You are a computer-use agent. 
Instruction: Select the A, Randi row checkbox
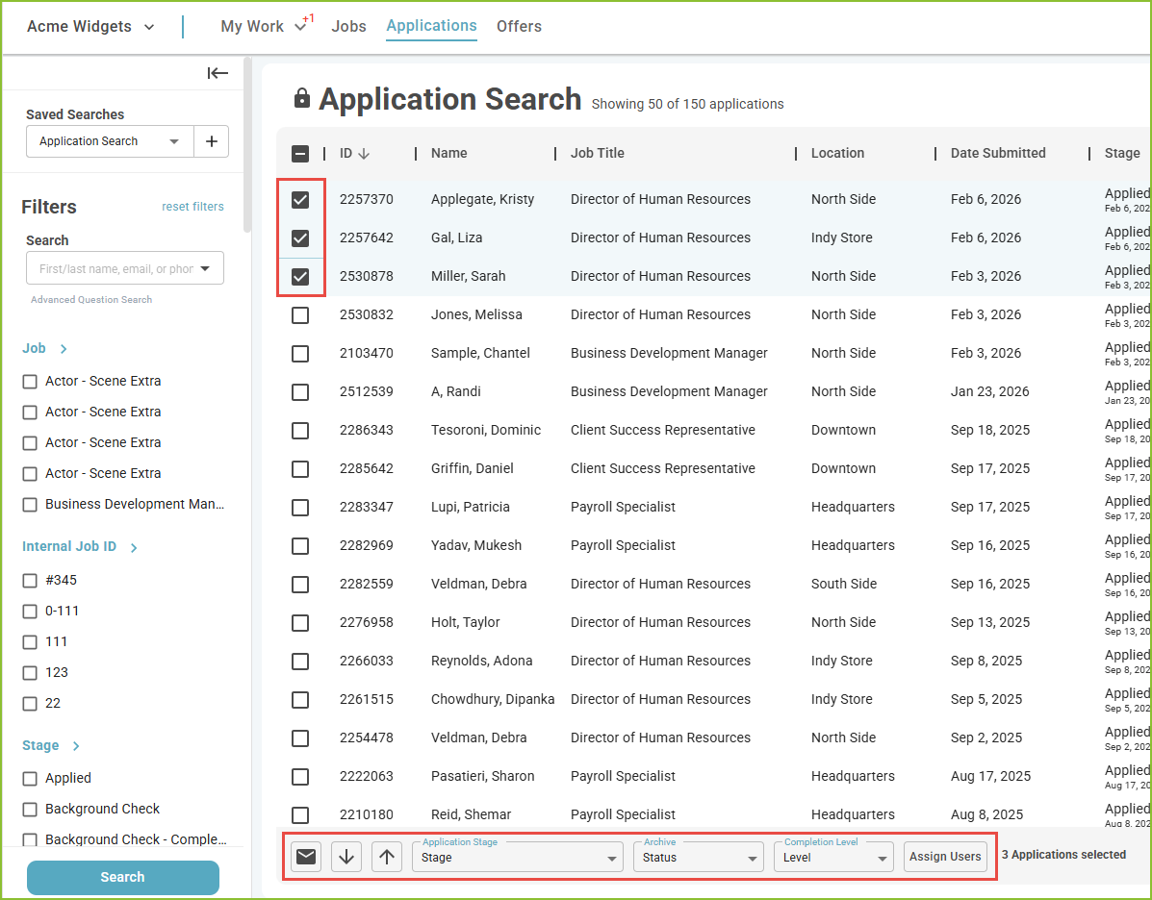click(300, 392)
